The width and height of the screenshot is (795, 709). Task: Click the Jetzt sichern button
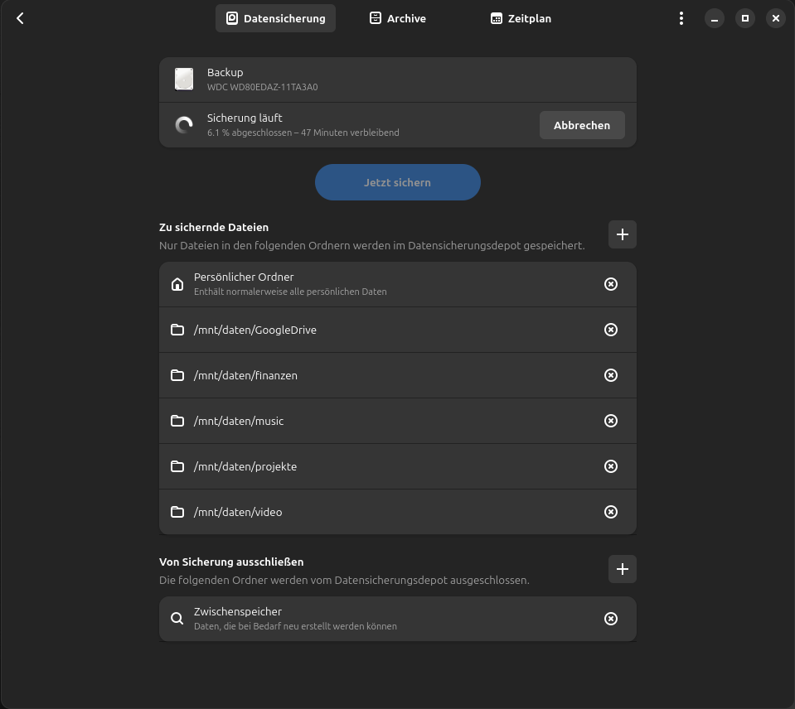point(398,182)
